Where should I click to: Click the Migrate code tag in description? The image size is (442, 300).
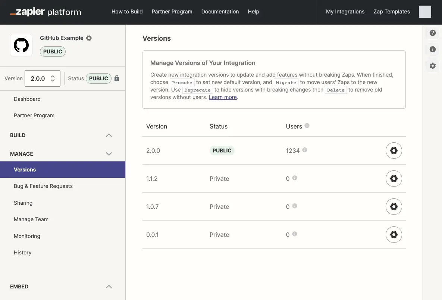(286, 83)
